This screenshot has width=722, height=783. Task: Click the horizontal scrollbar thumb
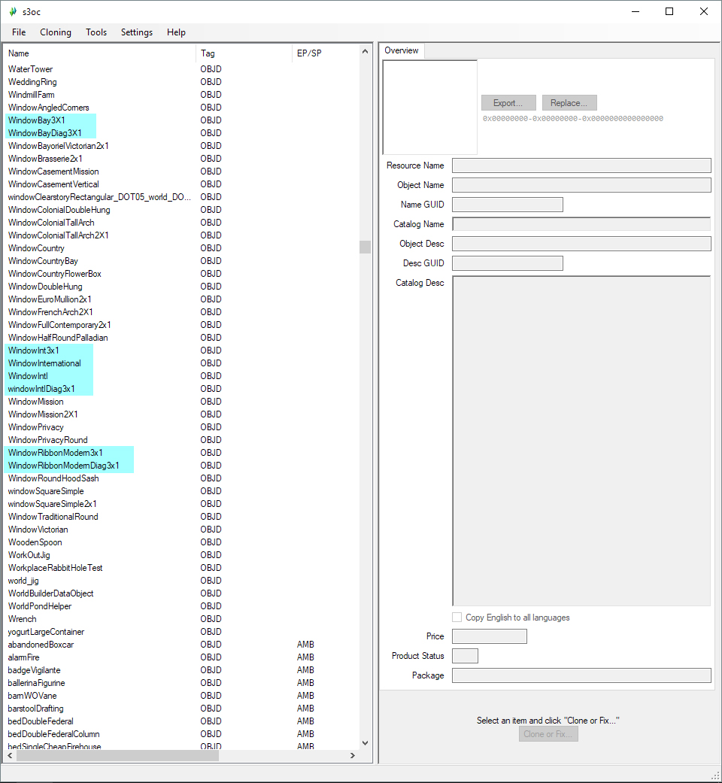118,755
